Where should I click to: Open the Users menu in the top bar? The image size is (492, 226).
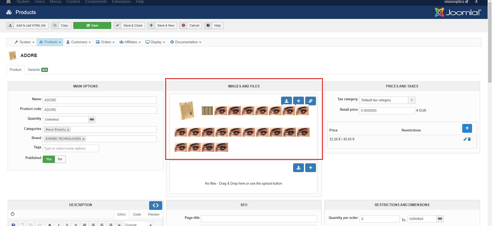click(39, 2)
